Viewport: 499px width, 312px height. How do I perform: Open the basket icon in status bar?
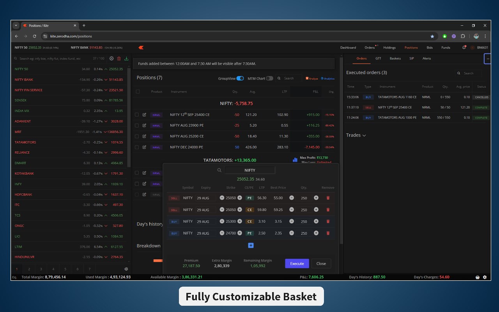(x=478, y=277)
